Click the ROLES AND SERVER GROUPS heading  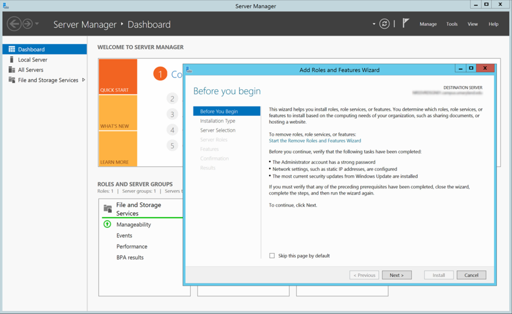[135, 184]
